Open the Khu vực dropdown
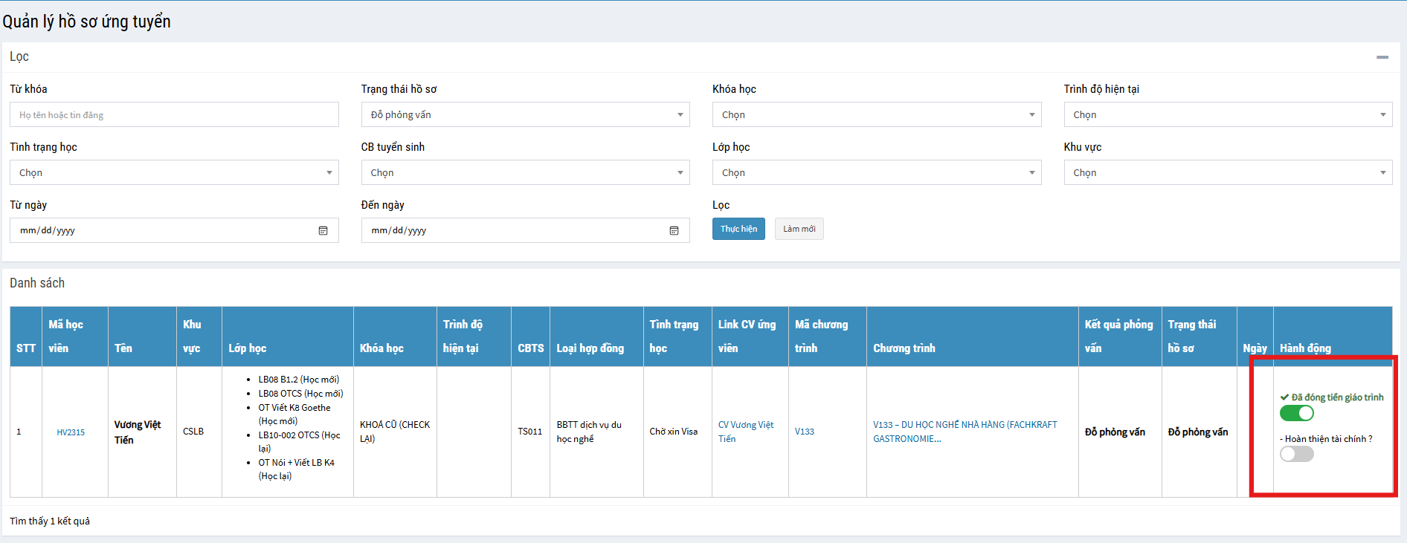The width and height of the screenshot is (1407, 543). pos(1227,172)
